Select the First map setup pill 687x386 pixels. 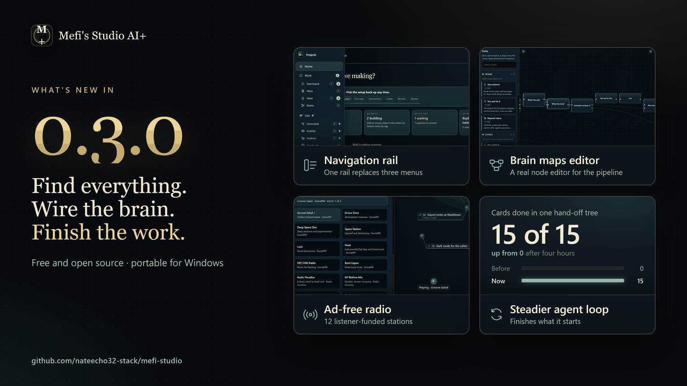pos(359,99)
